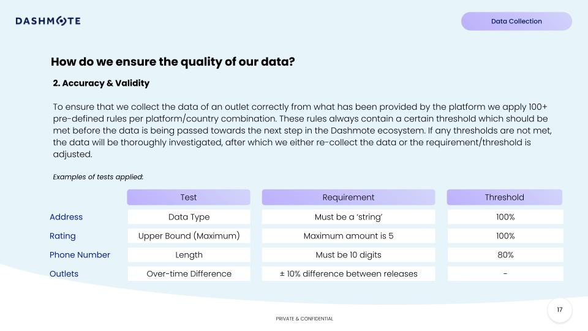This screenshot has height=331, width=588.
Task: Click the Private & Confidential footer text
Action: click(x=304, y=319)
